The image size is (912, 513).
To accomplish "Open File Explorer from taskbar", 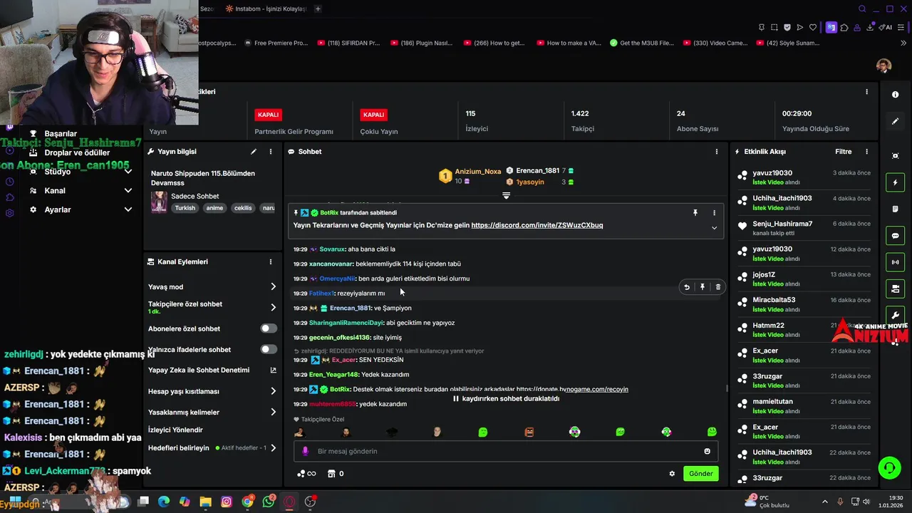I will [x=205, y=502].
